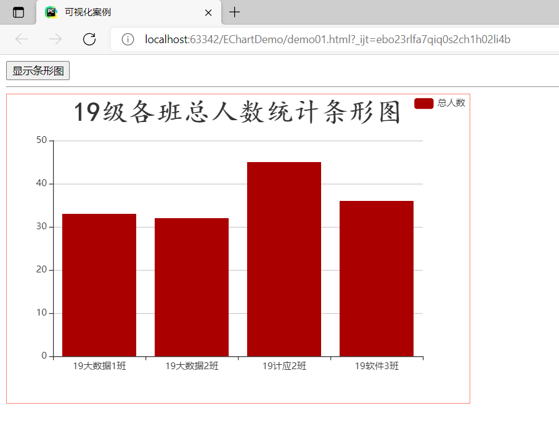Click the 19大数据2班 axis label
Image resolution: width=559 pixels, height=424 pixels.
(192, 366)
